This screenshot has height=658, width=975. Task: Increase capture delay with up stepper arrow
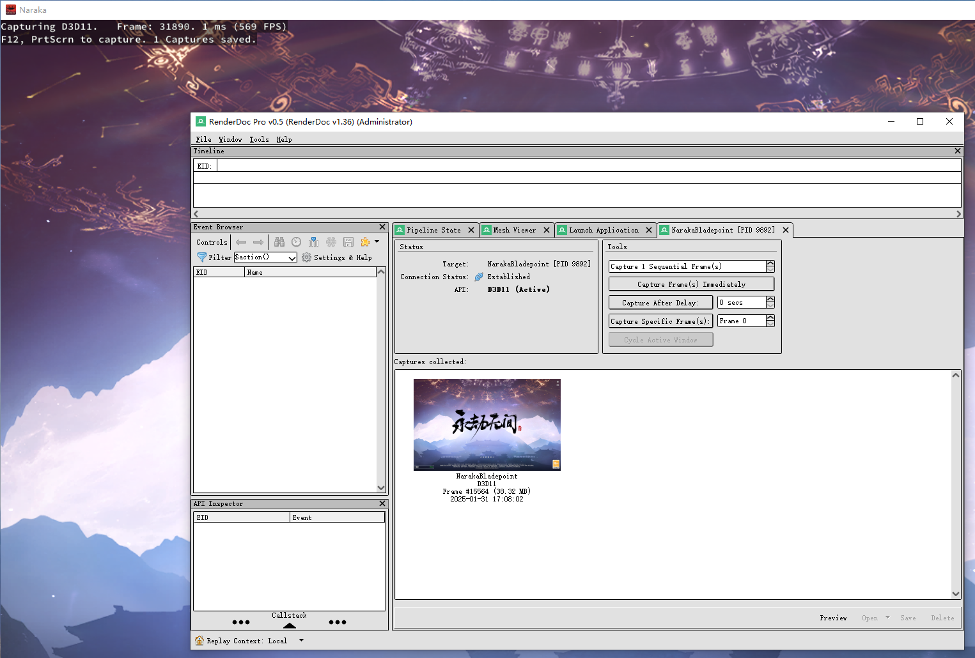770,300
